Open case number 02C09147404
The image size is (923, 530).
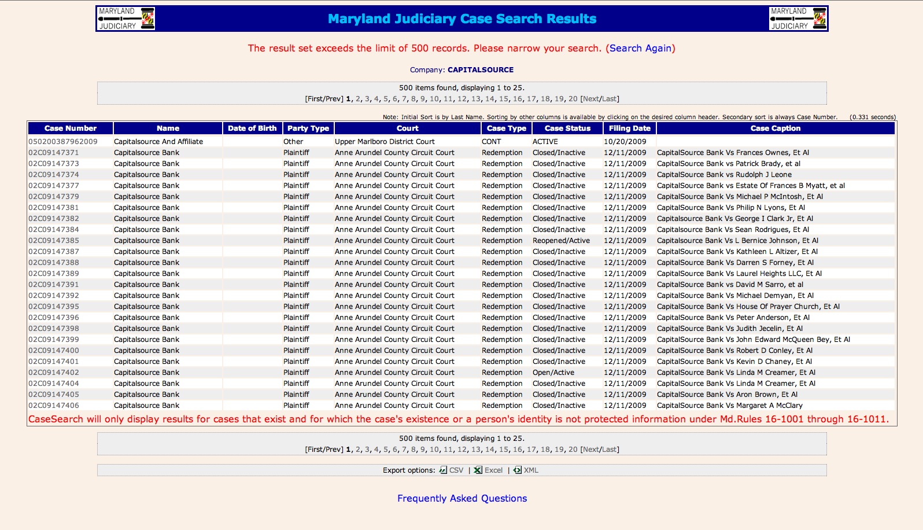point(54,384)
